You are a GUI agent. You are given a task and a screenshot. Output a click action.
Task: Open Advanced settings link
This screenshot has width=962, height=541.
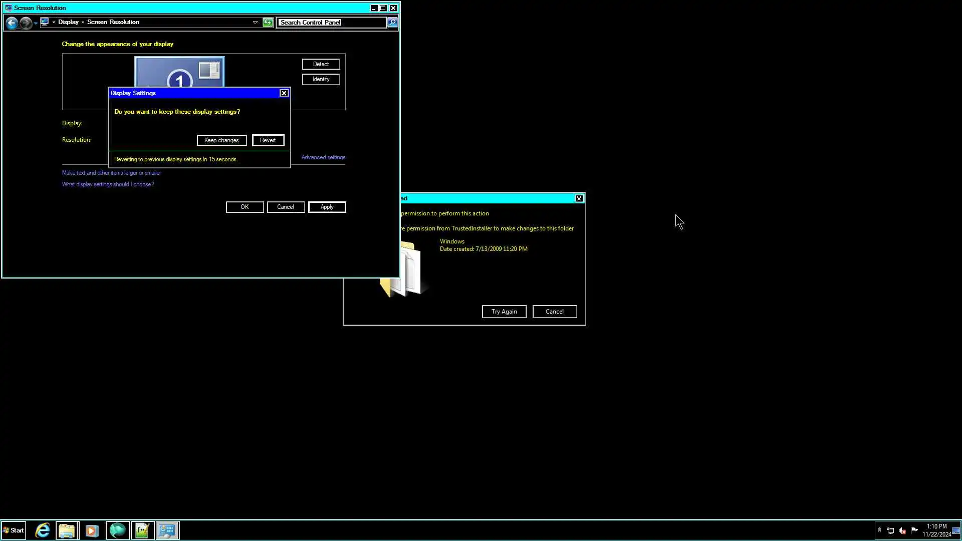coord(323,157)
